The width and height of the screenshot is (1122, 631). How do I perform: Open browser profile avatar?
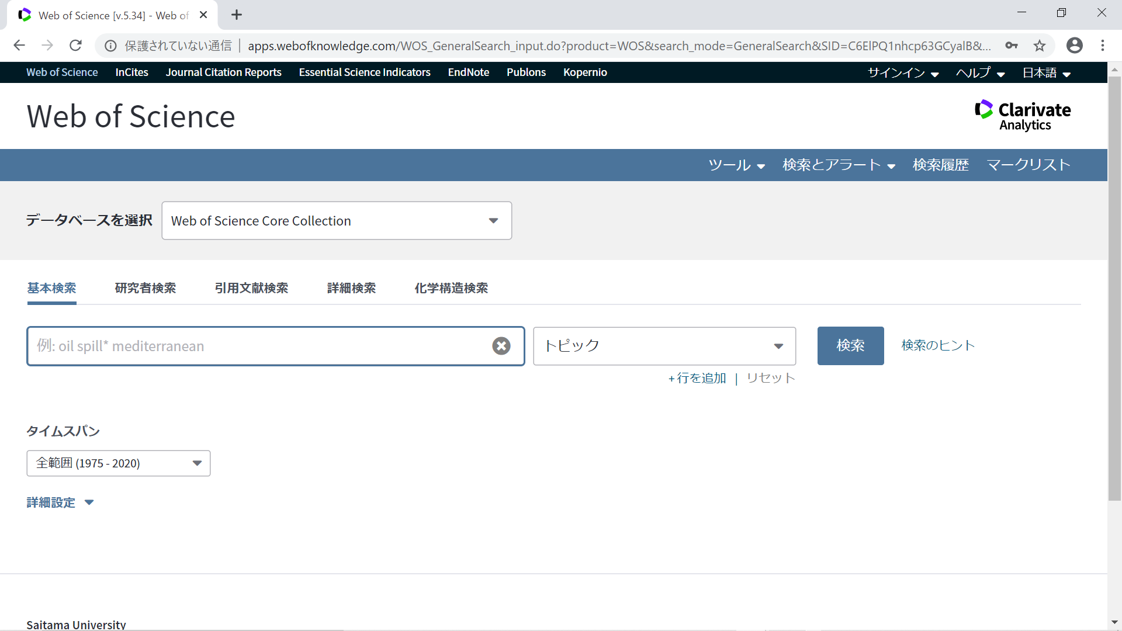tap(1074, 46)
